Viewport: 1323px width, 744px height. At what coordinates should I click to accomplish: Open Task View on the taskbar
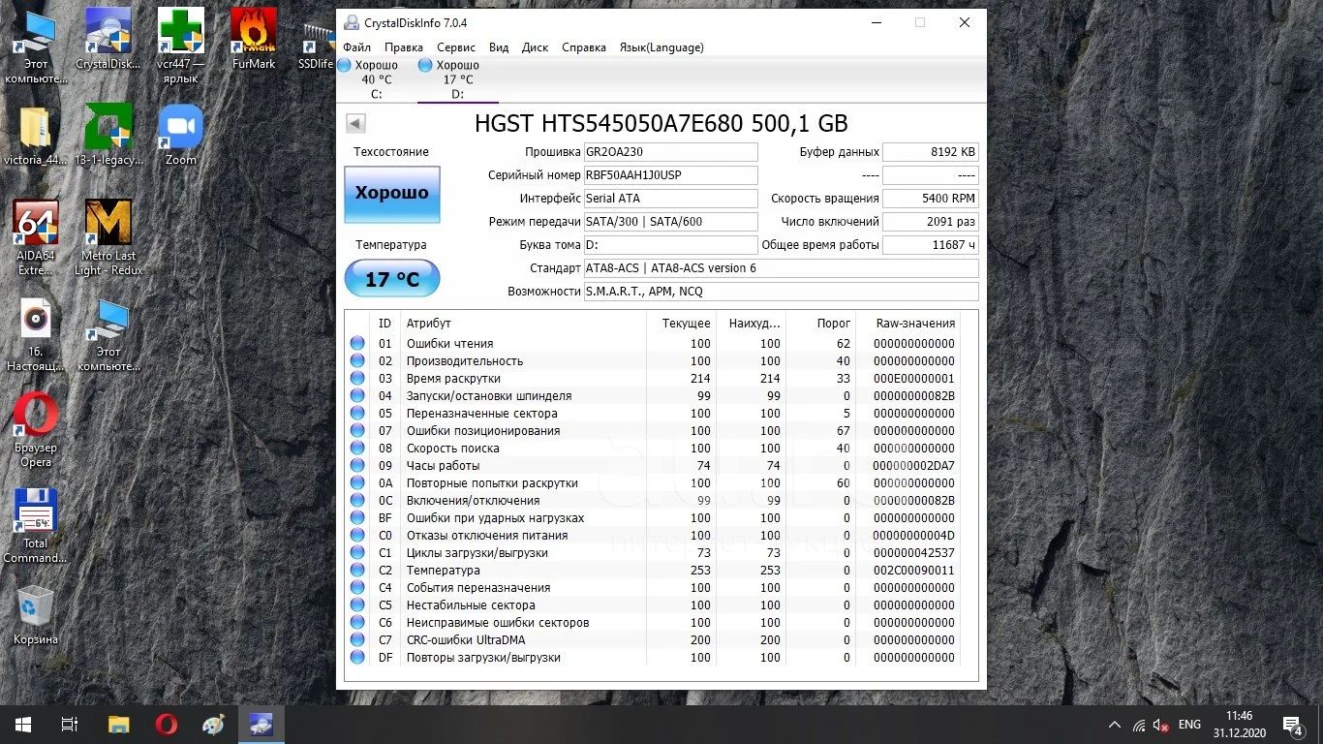coord(70,724)
